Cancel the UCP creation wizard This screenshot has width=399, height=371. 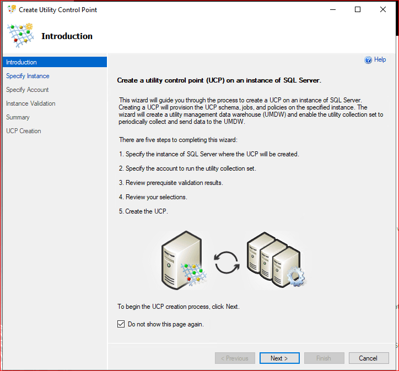pyautogui.click(x=369, y=358)
